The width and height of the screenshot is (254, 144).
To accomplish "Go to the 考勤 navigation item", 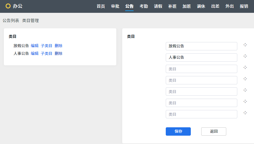I will [144, 6].
